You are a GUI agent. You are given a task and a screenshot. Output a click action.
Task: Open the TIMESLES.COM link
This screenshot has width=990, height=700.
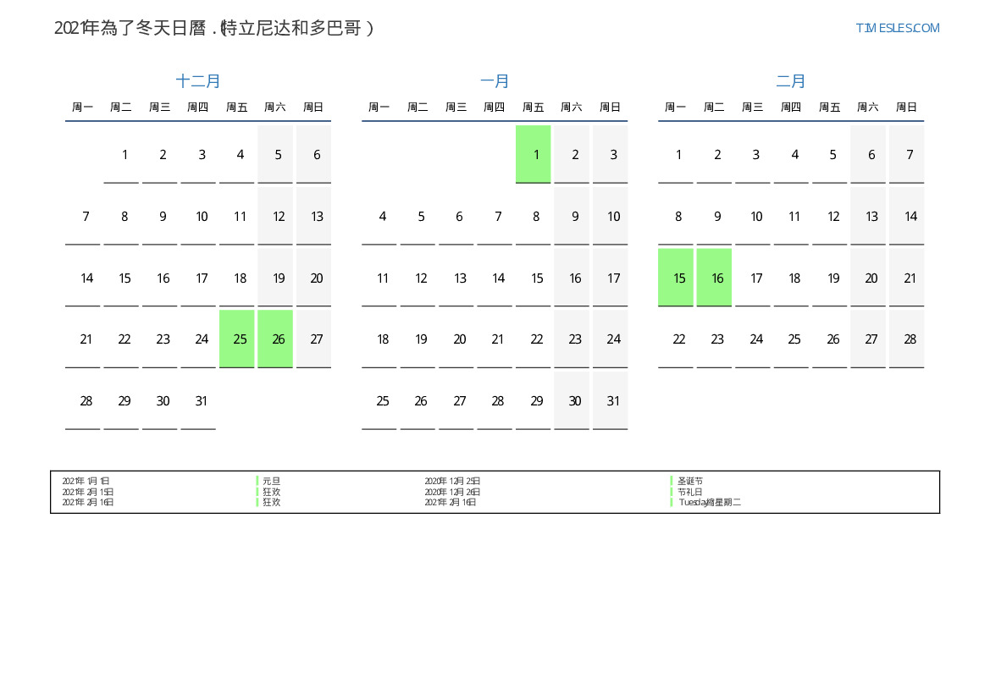(897, 28)
